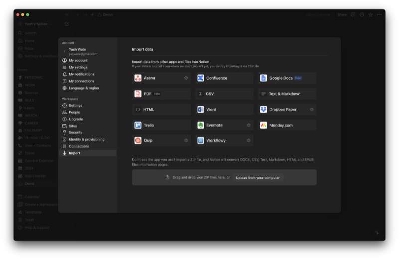Open the Sites section

tap(88, 126)
